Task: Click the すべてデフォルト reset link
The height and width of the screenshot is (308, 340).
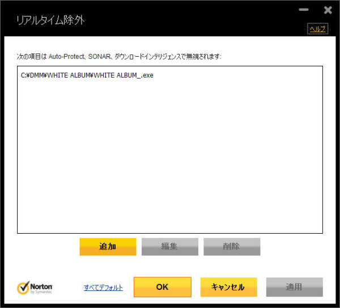Action: (x=103, y=288)
